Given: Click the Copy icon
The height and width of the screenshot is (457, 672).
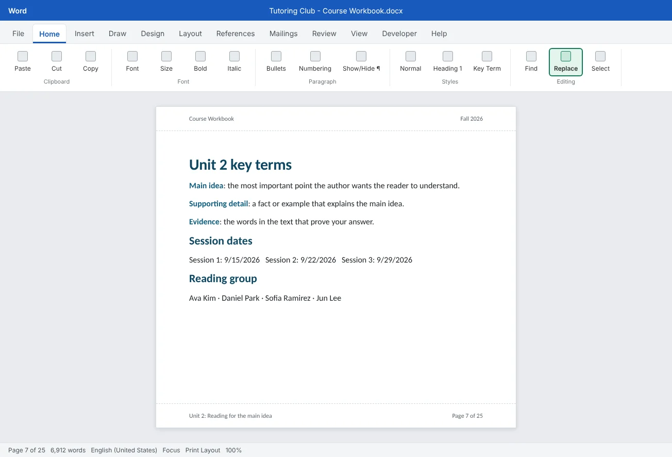Looking at the screenshot, I should click(91, 56).
